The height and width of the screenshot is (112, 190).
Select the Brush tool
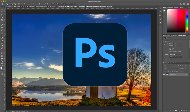(x=2, y=30)
